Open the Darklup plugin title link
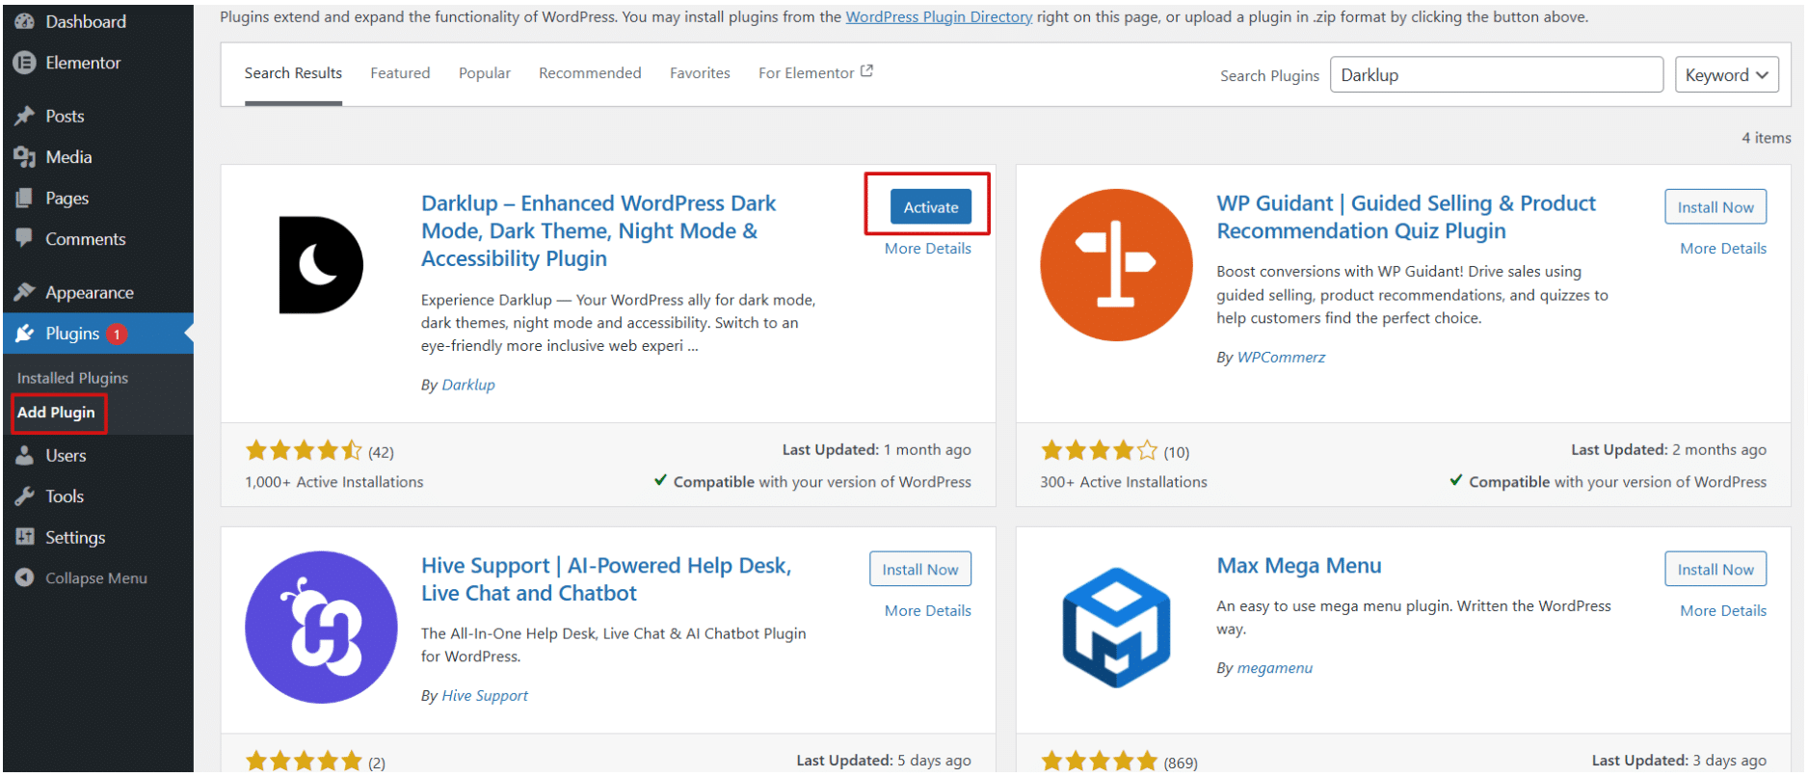The image size is (1808, 777). tap(598, 231)
